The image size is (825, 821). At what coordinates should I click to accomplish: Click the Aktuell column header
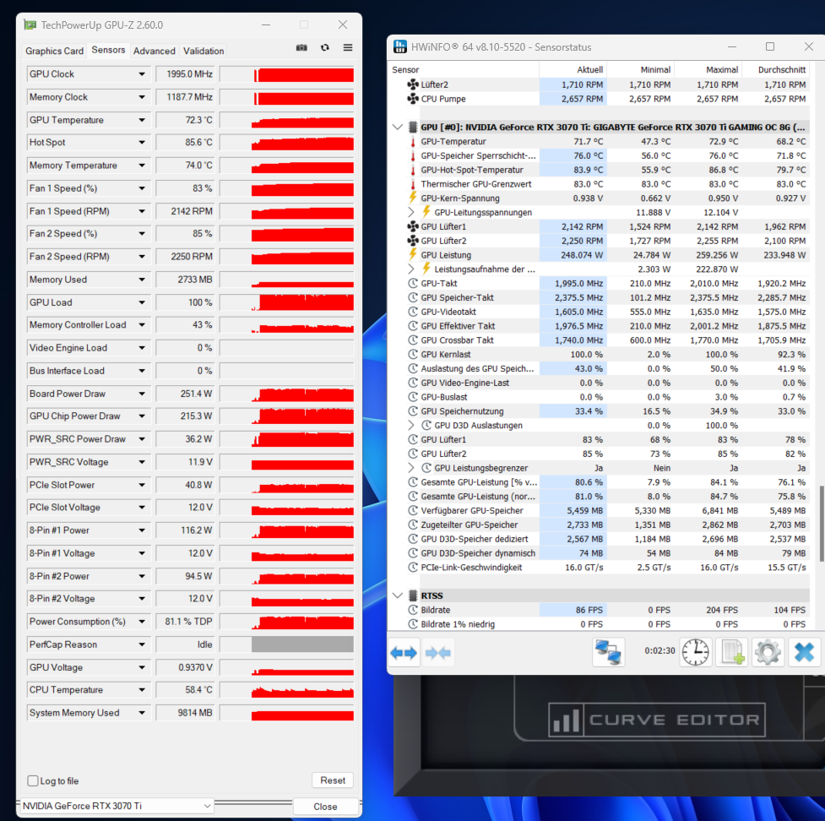573,69
